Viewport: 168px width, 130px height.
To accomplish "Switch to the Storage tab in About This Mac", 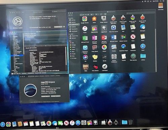I will pyautogui.click(x=42, y=76).
